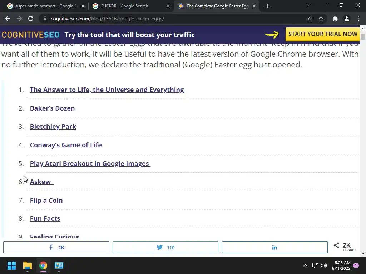Viewport: 366px width, 274px height.
Task: Open Play Atari Breakout in Google Images
Action: pyautogui.click(x=90, y=163)
